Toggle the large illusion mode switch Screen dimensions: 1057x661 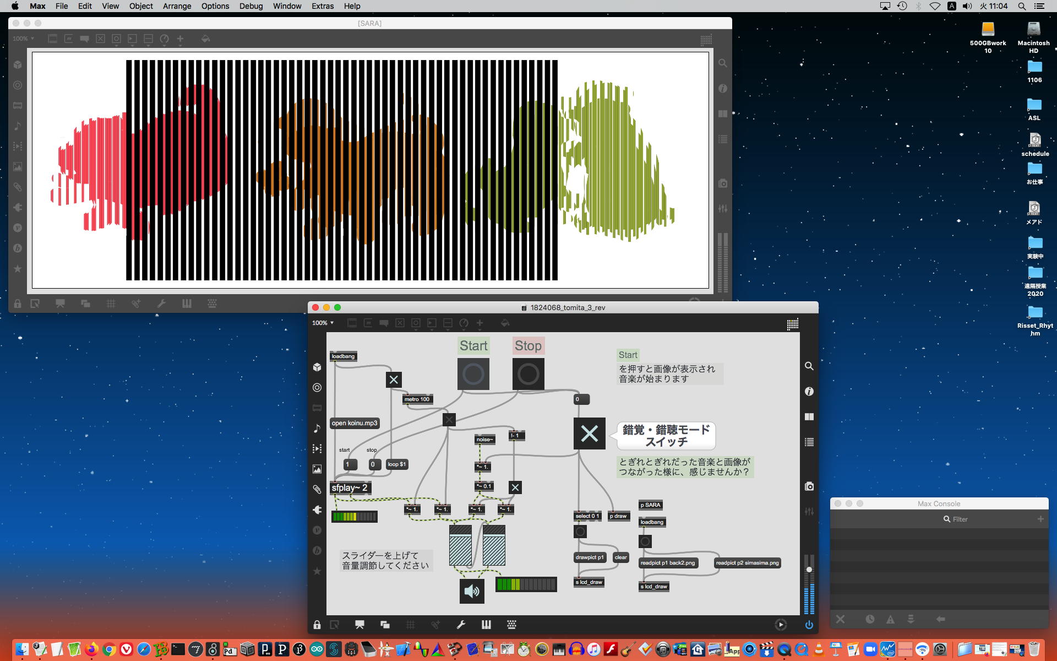coord(589,434)
